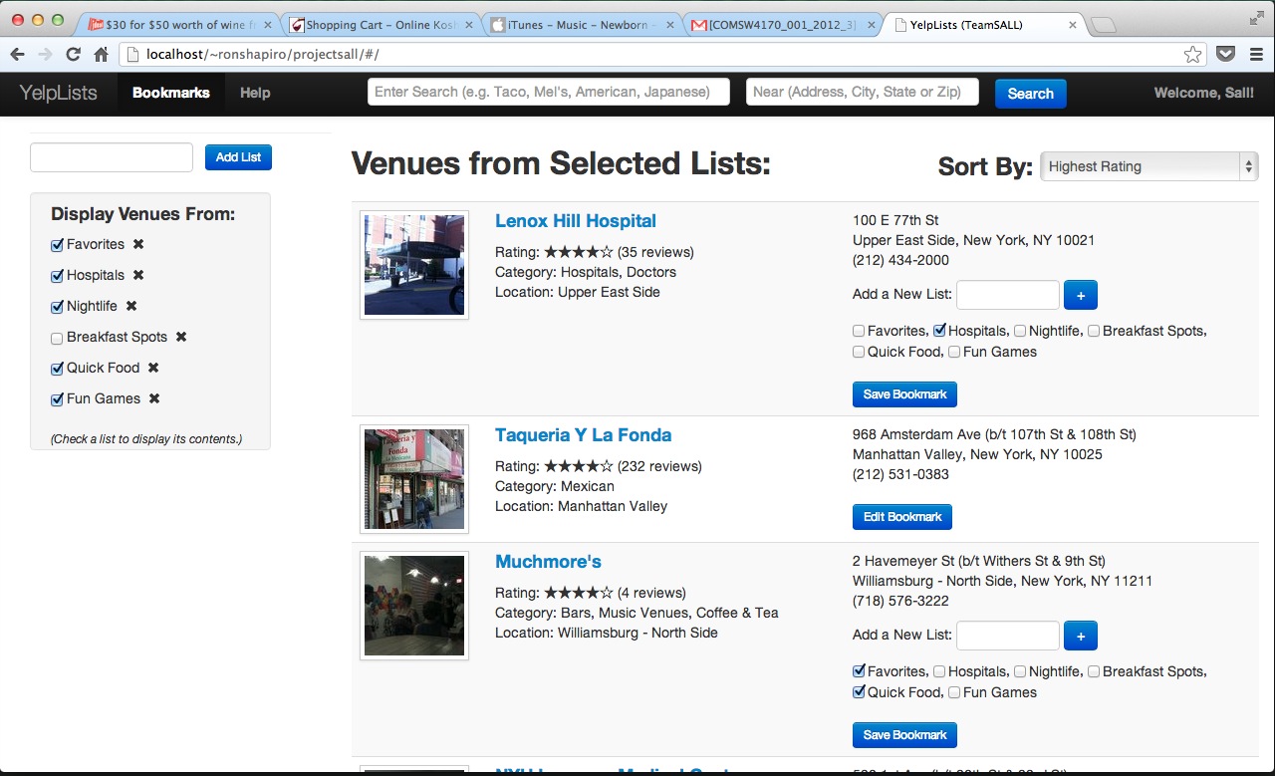The image size is (1275, 776).
Task: Remove the Nightlife list using its X
Action: (x=131, y=306)
